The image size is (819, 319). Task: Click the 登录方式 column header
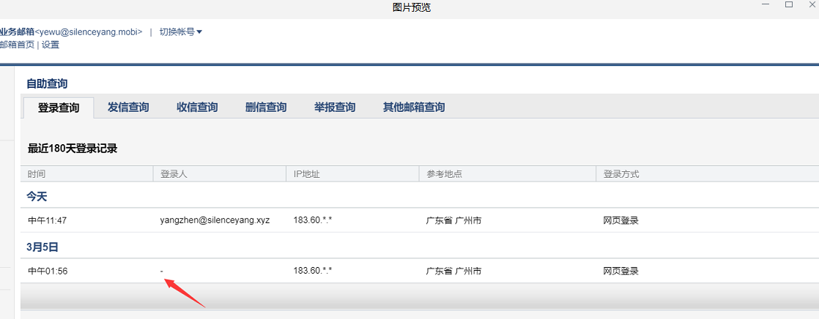click(x=621, y=174)
